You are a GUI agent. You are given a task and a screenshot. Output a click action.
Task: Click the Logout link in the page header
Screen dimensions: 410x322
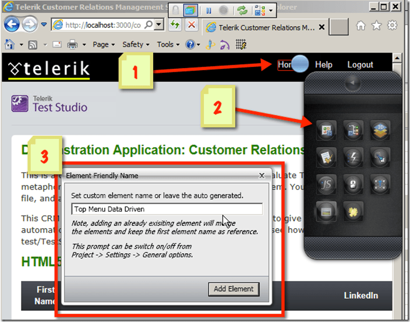[360, 64]
